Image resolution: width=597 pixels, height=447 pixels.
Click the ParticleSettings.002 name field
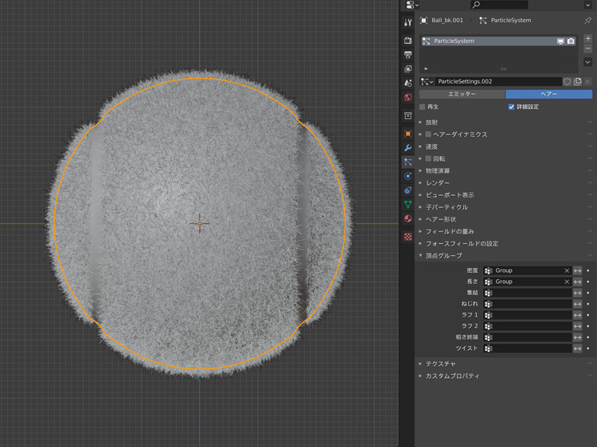point(497,81)
